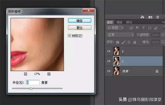Click the camera snapshot icon
Screen dimensions: 165x105
[x=150, y=17]
